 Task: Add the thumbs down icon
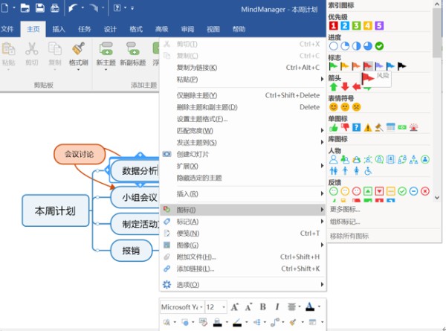pyautogui.click(x=345, y=127)
